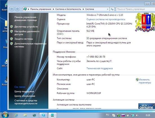Focus the Поиск в Панели управления field
155x118 pixels.
(136, 9)
